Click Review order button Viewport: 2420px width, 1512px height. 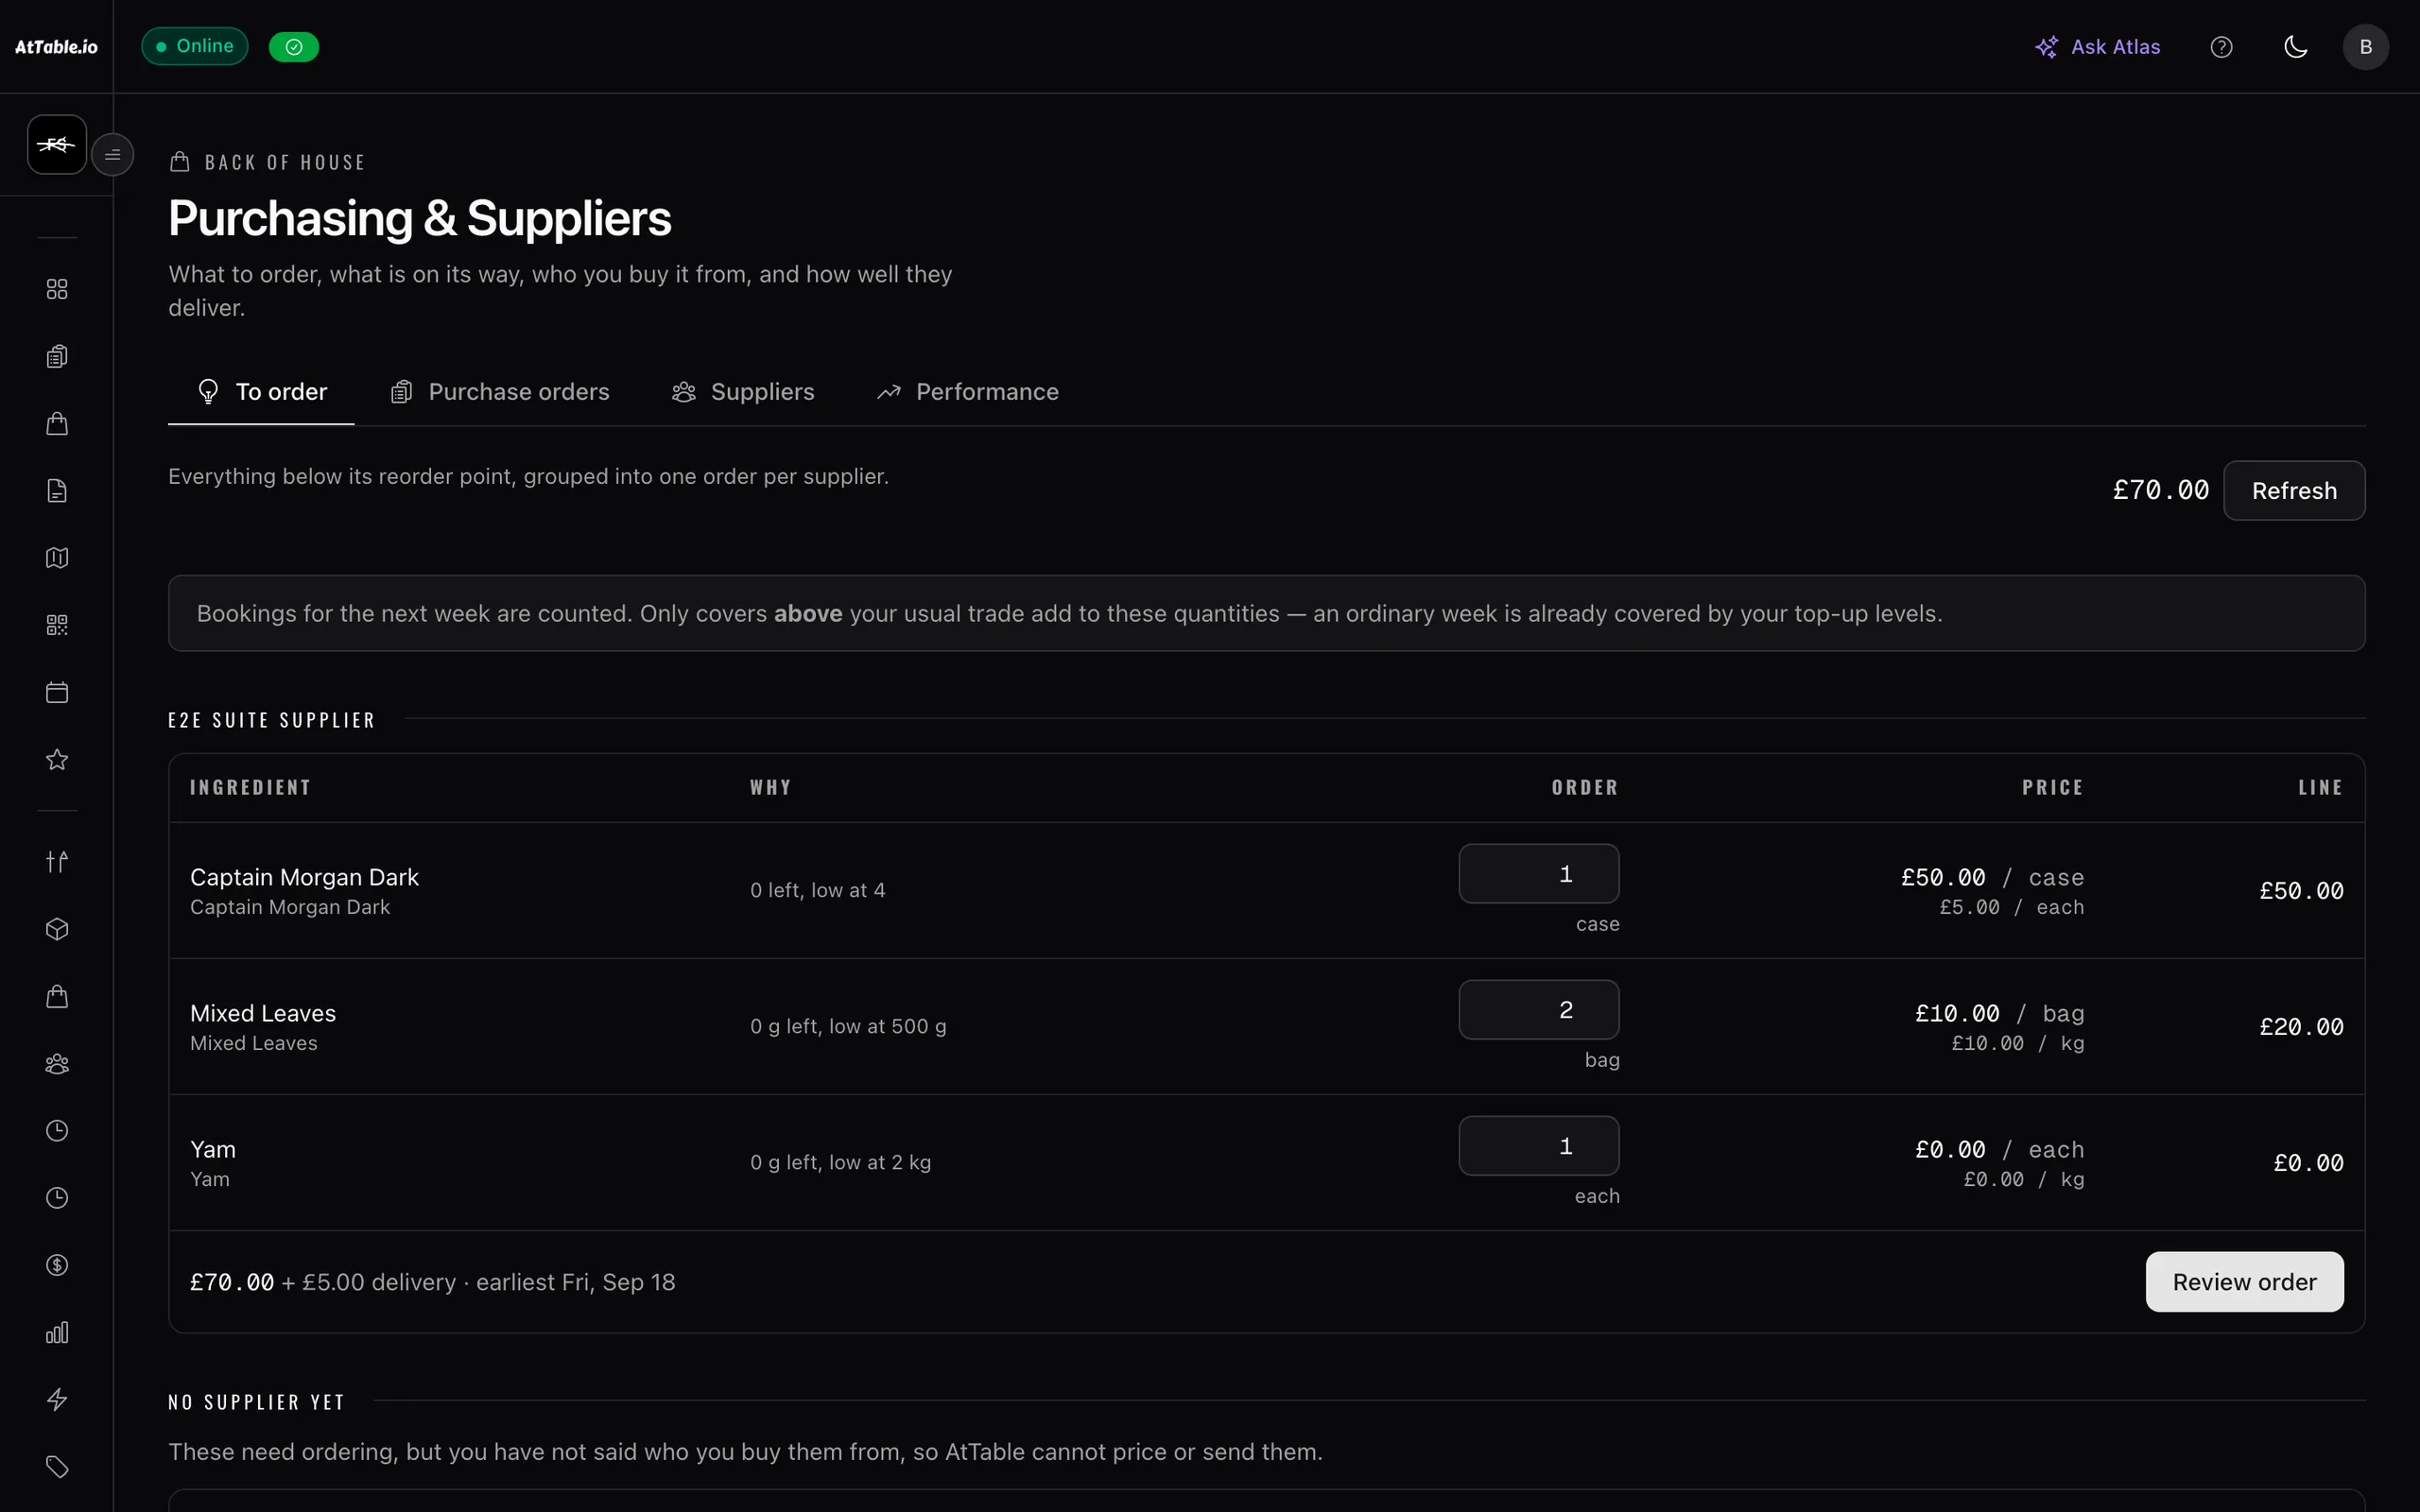point(2244,1282)
